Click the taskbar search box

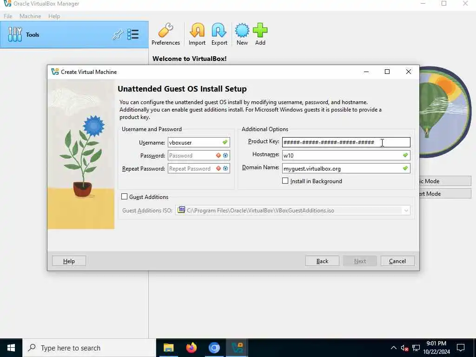(x=89, y=348)
